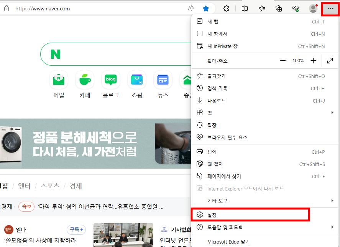Screen dimensions: 340x247
Task: Select 설정 from the menu
Action: (250, 215)
